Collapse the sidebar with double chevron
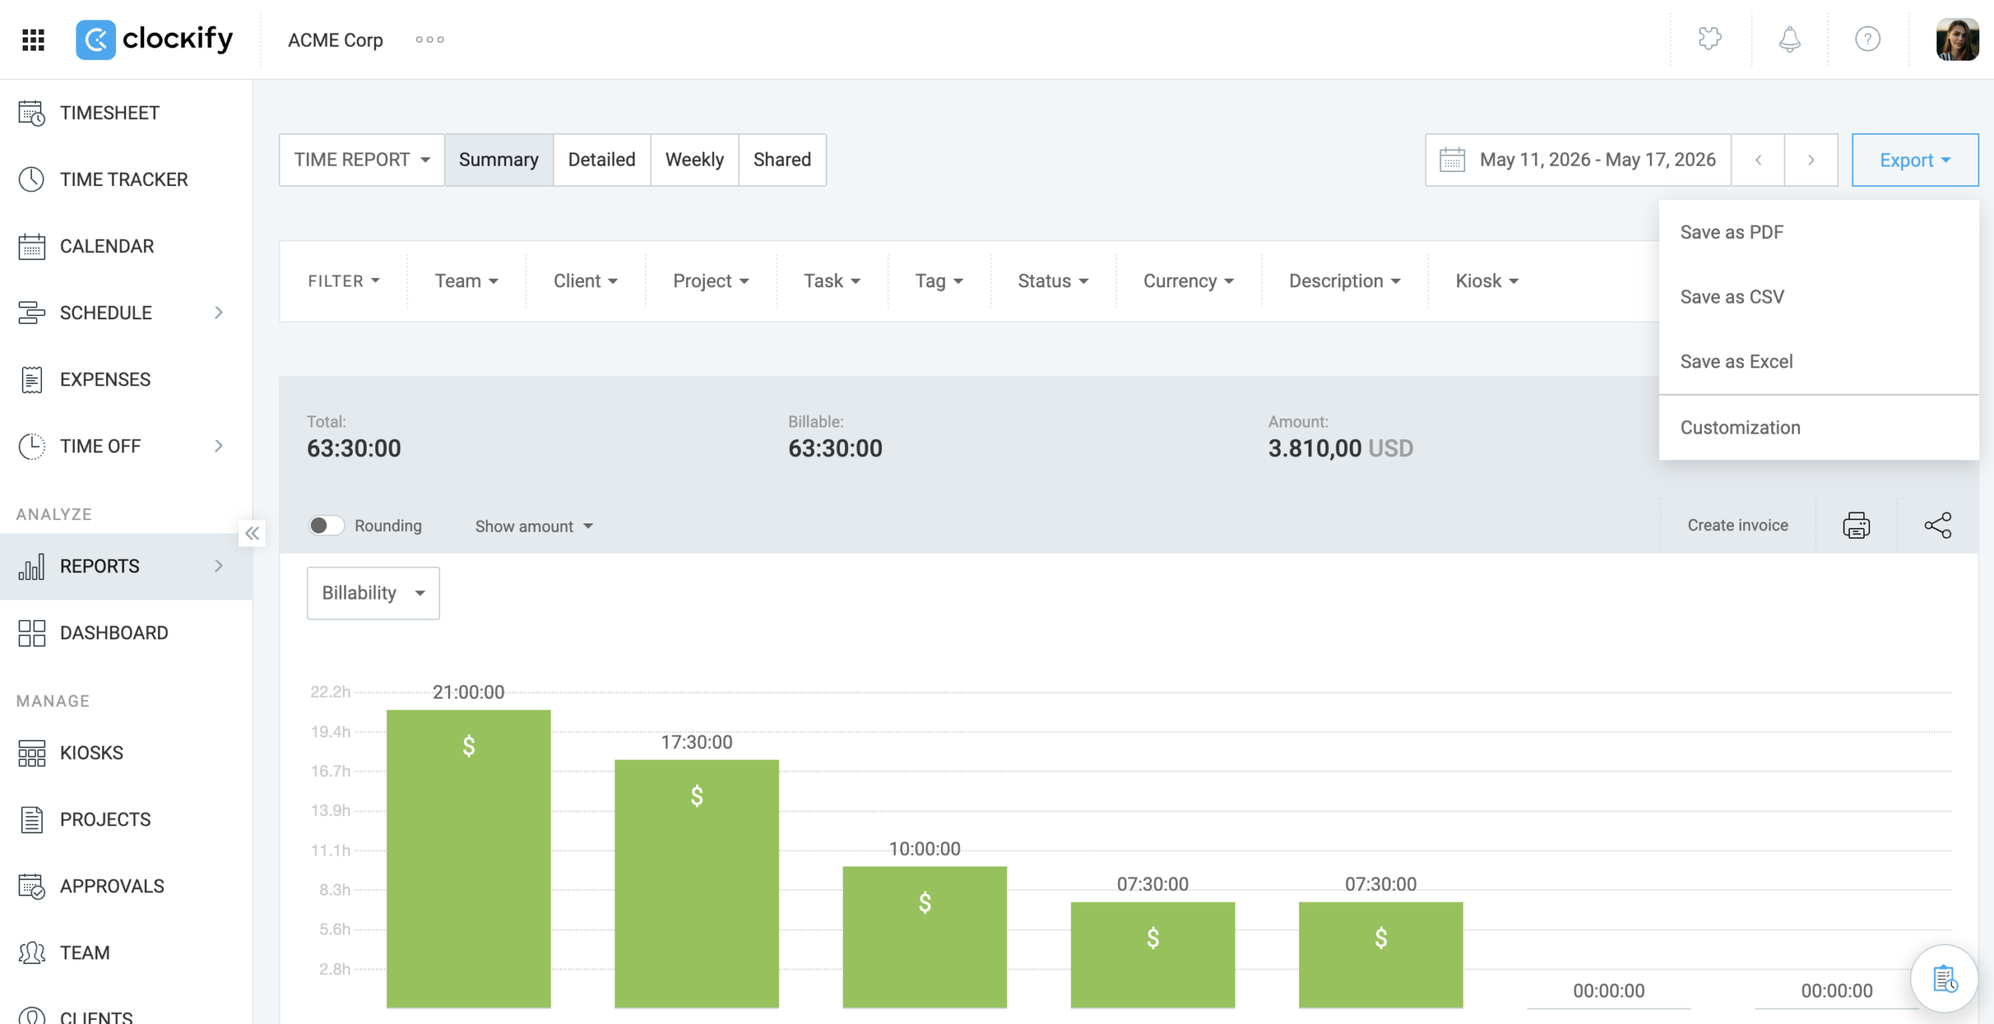 [x=252, y=533]
